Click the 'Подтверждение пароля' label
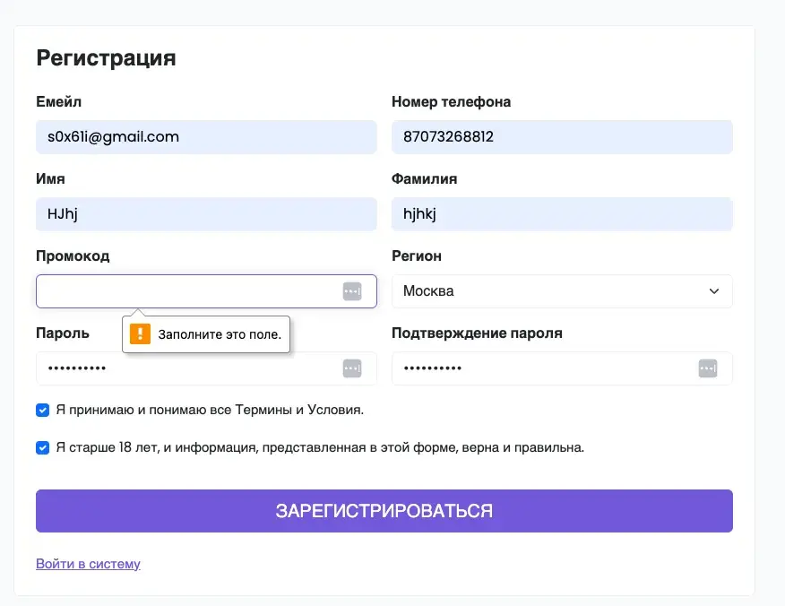785x606 pixels. (x=477, y=333)
